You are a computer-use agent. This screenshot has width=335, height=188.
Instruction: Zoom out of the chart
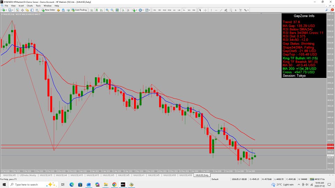(112, 10)
